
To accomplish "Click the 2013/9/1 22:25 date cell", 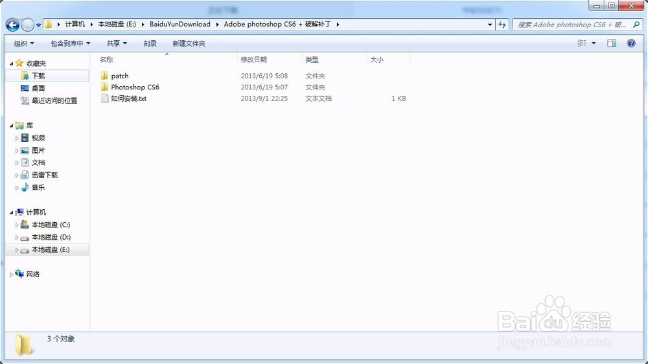I will 264,98.
